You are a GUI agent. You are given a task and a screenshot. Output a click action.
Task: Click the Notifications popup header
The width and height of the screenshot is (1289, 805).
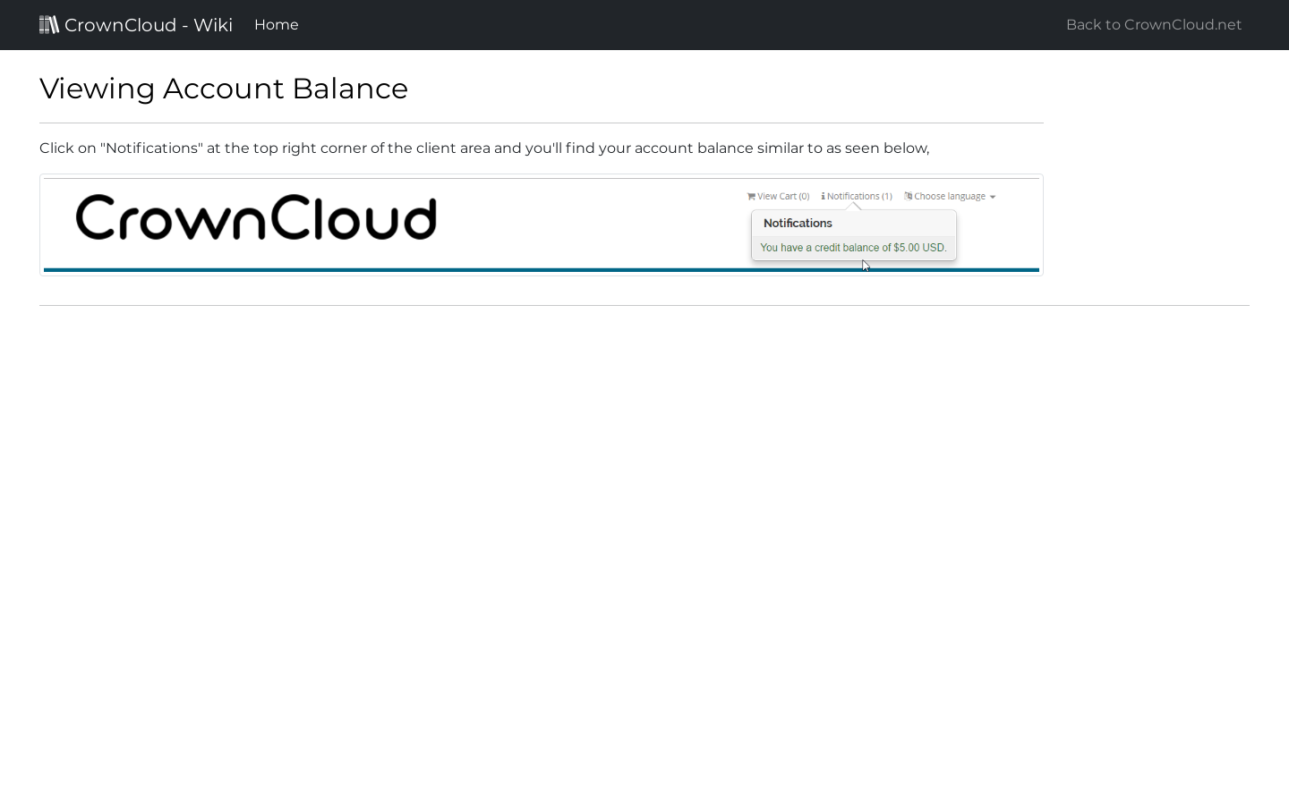coord(798,223)
